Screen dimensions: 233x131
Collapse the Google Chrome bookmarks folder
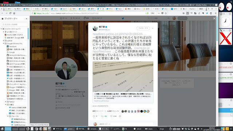coord(3,44)
